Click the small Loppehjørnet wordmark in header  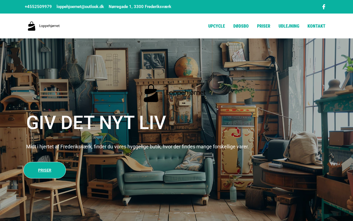coord(49,26)
